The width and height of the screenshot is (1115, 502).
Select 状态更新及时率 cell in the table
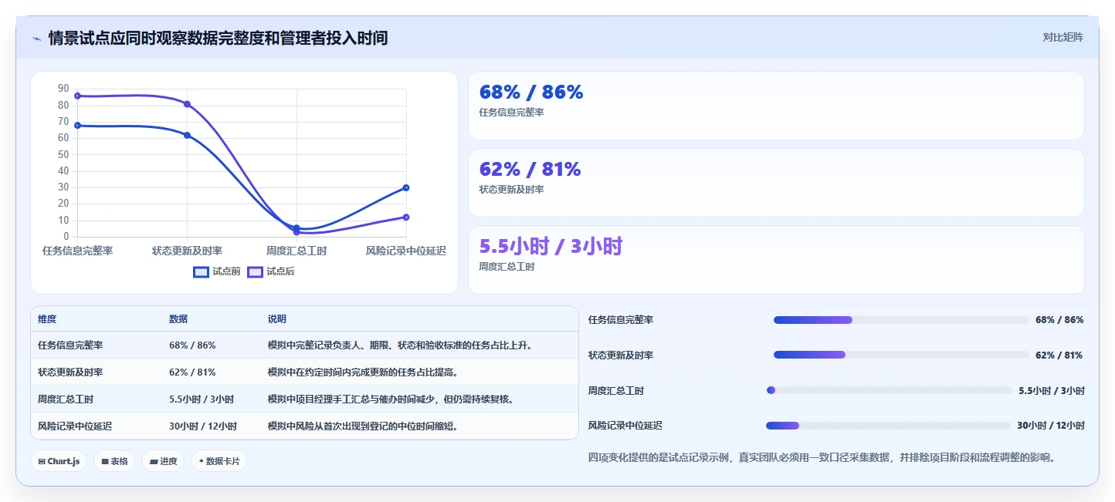pos(70,372)
